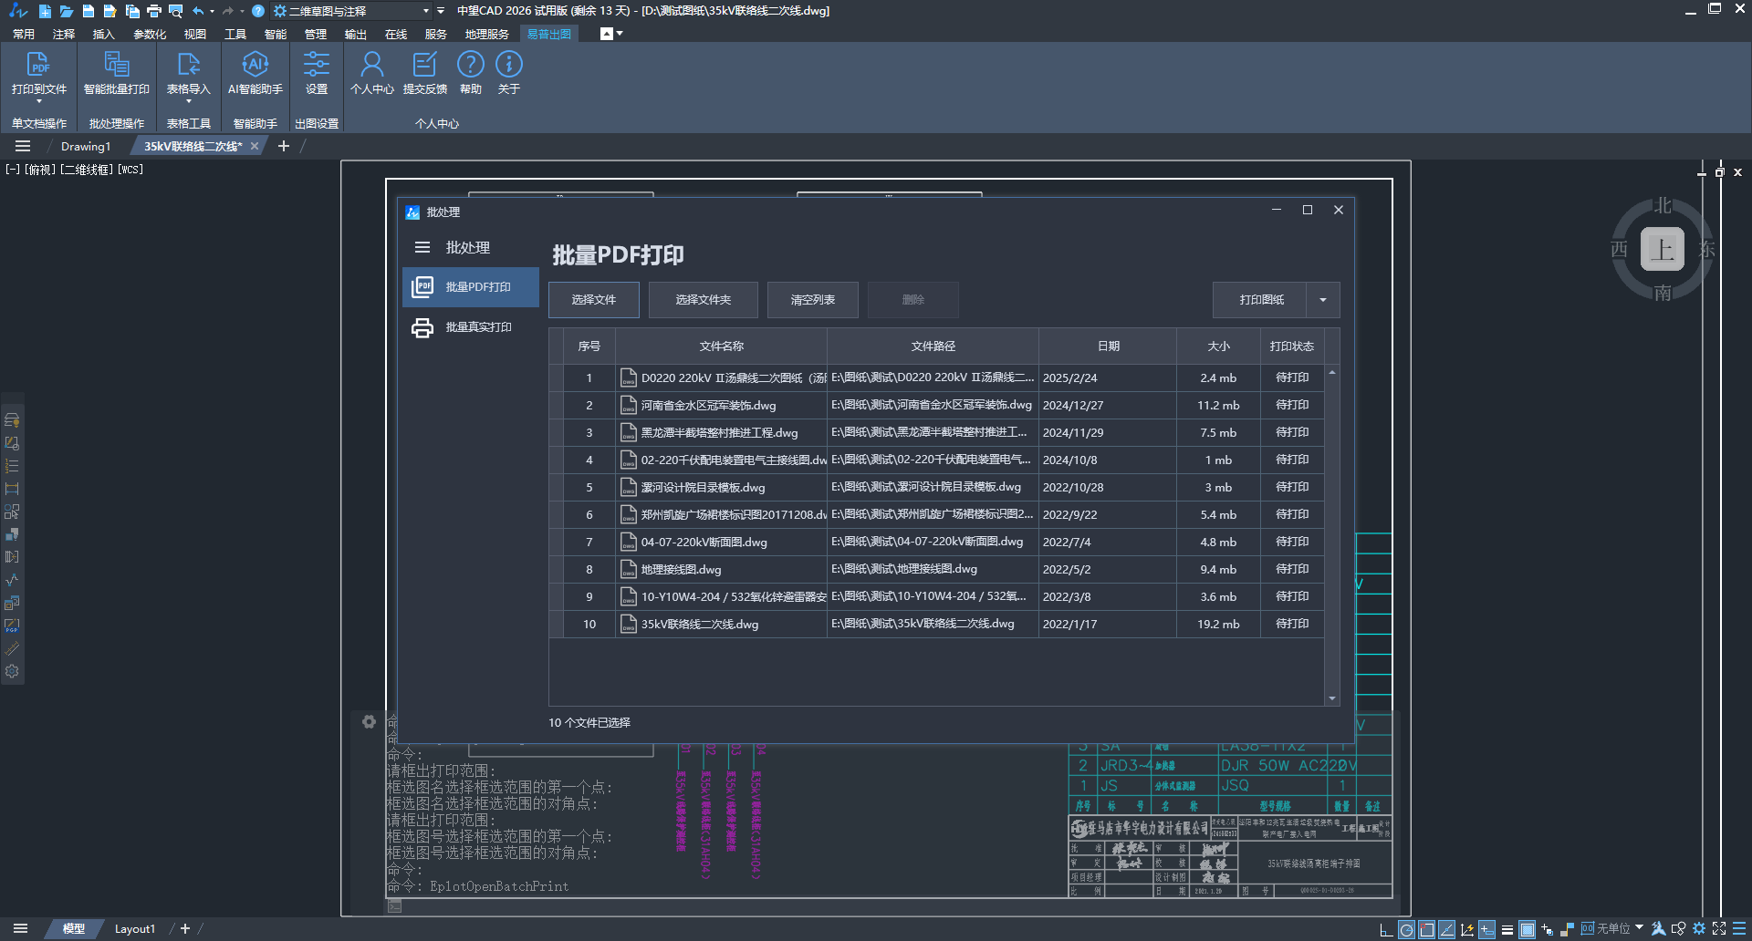The width and height of the screenshot is (1752, 941).
Task: Toggle lineweight display in status bar
Action: [x=1507, y=929]
